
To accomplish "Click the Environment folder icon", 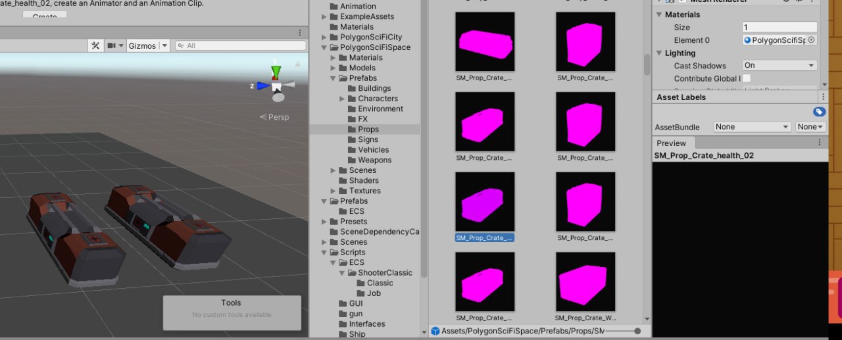I will click(352, 109).
